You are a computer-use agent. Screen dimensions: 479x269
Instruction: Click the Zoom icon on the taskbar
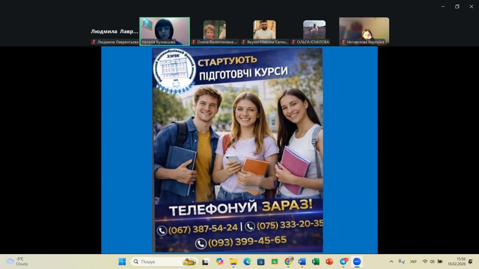pos(357,262)
